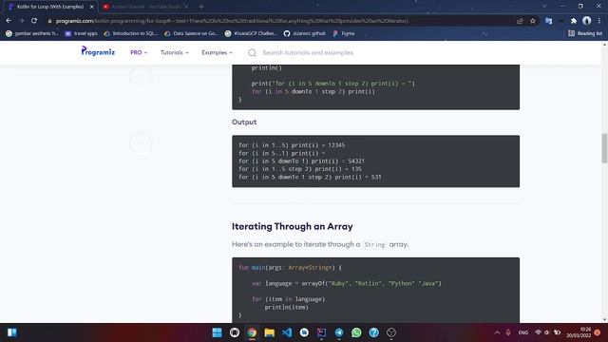Click the inline 'String' code word
Viewport: 608px width, 342px height.
tap(374, 245)
